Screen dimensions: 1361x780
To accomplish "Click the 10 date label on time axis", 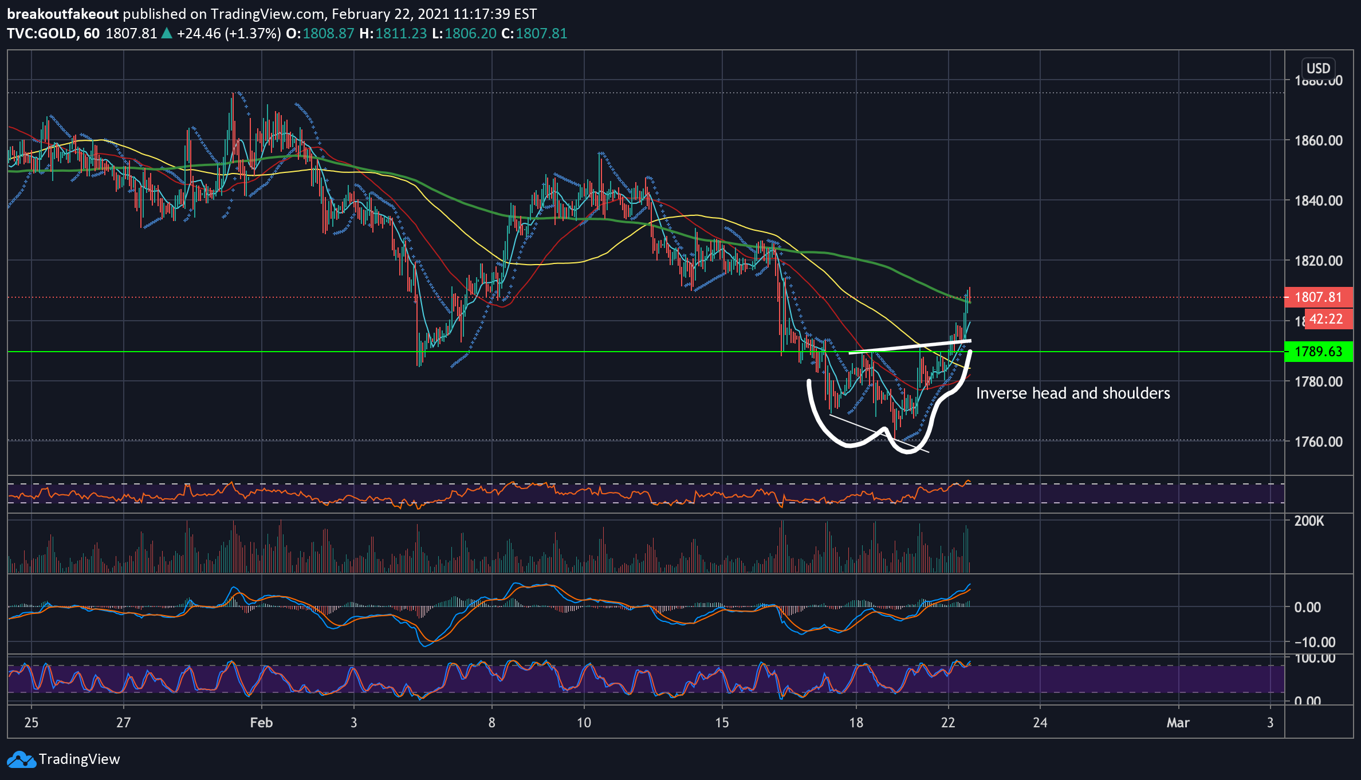I will 584,723.
